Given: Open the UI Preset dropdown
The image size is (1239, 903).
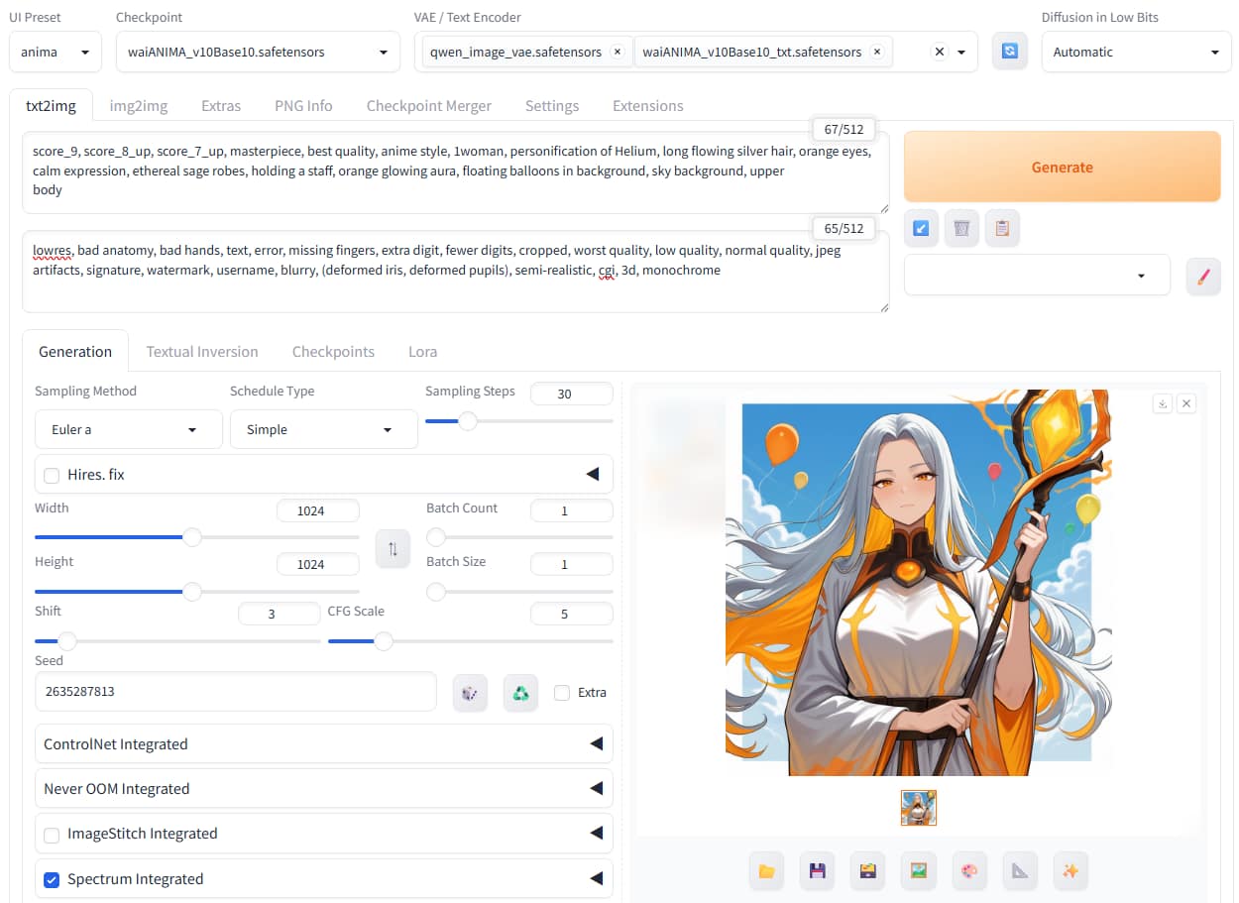Looking at the screenshot, I should tap(56, 52).
